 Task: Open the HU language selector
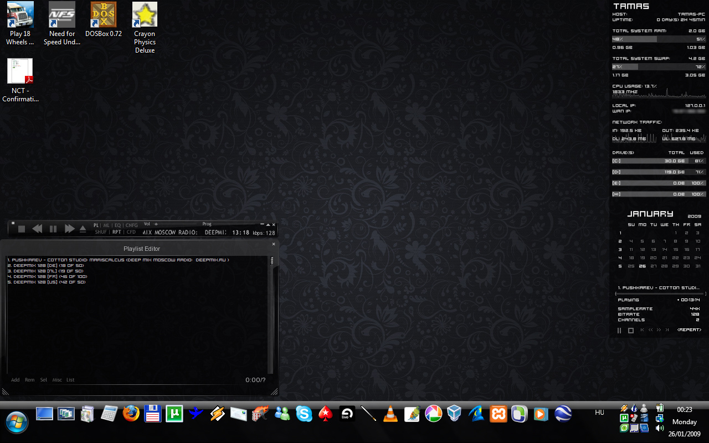coord(599,413)
